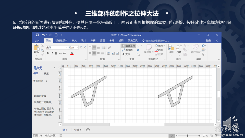Open the Position (位置) dropdown button
Screen dimensions: 245x138
179,50
